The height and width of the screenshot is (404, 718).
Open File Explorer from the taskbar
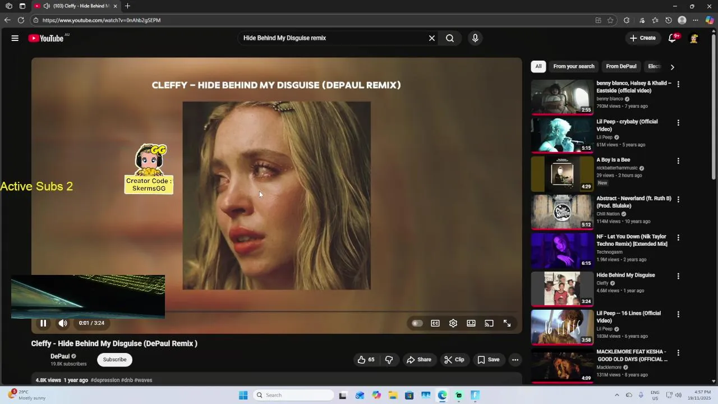point(393,395)
